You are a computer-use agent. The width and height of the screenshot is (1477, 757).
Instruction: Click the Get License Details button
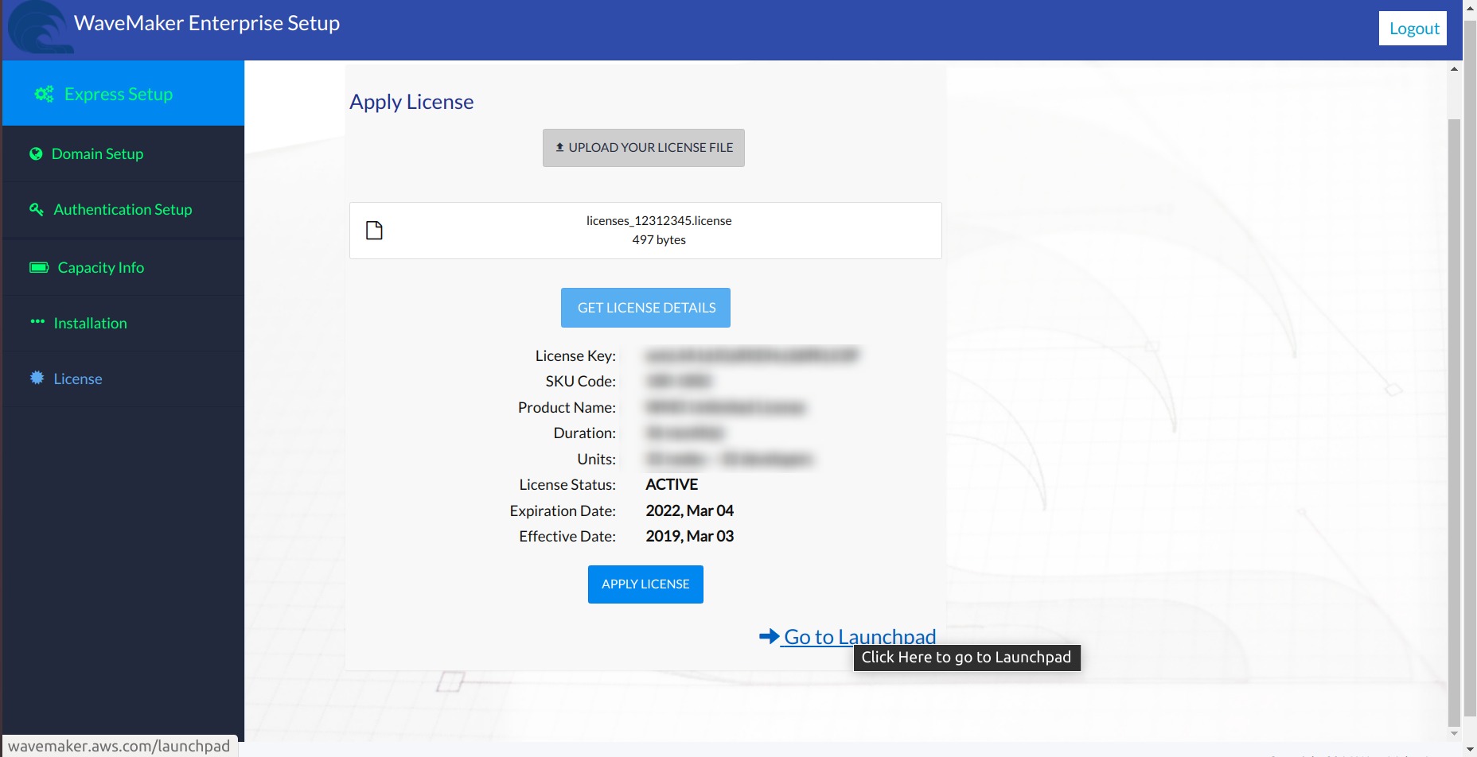coord(645,307)
